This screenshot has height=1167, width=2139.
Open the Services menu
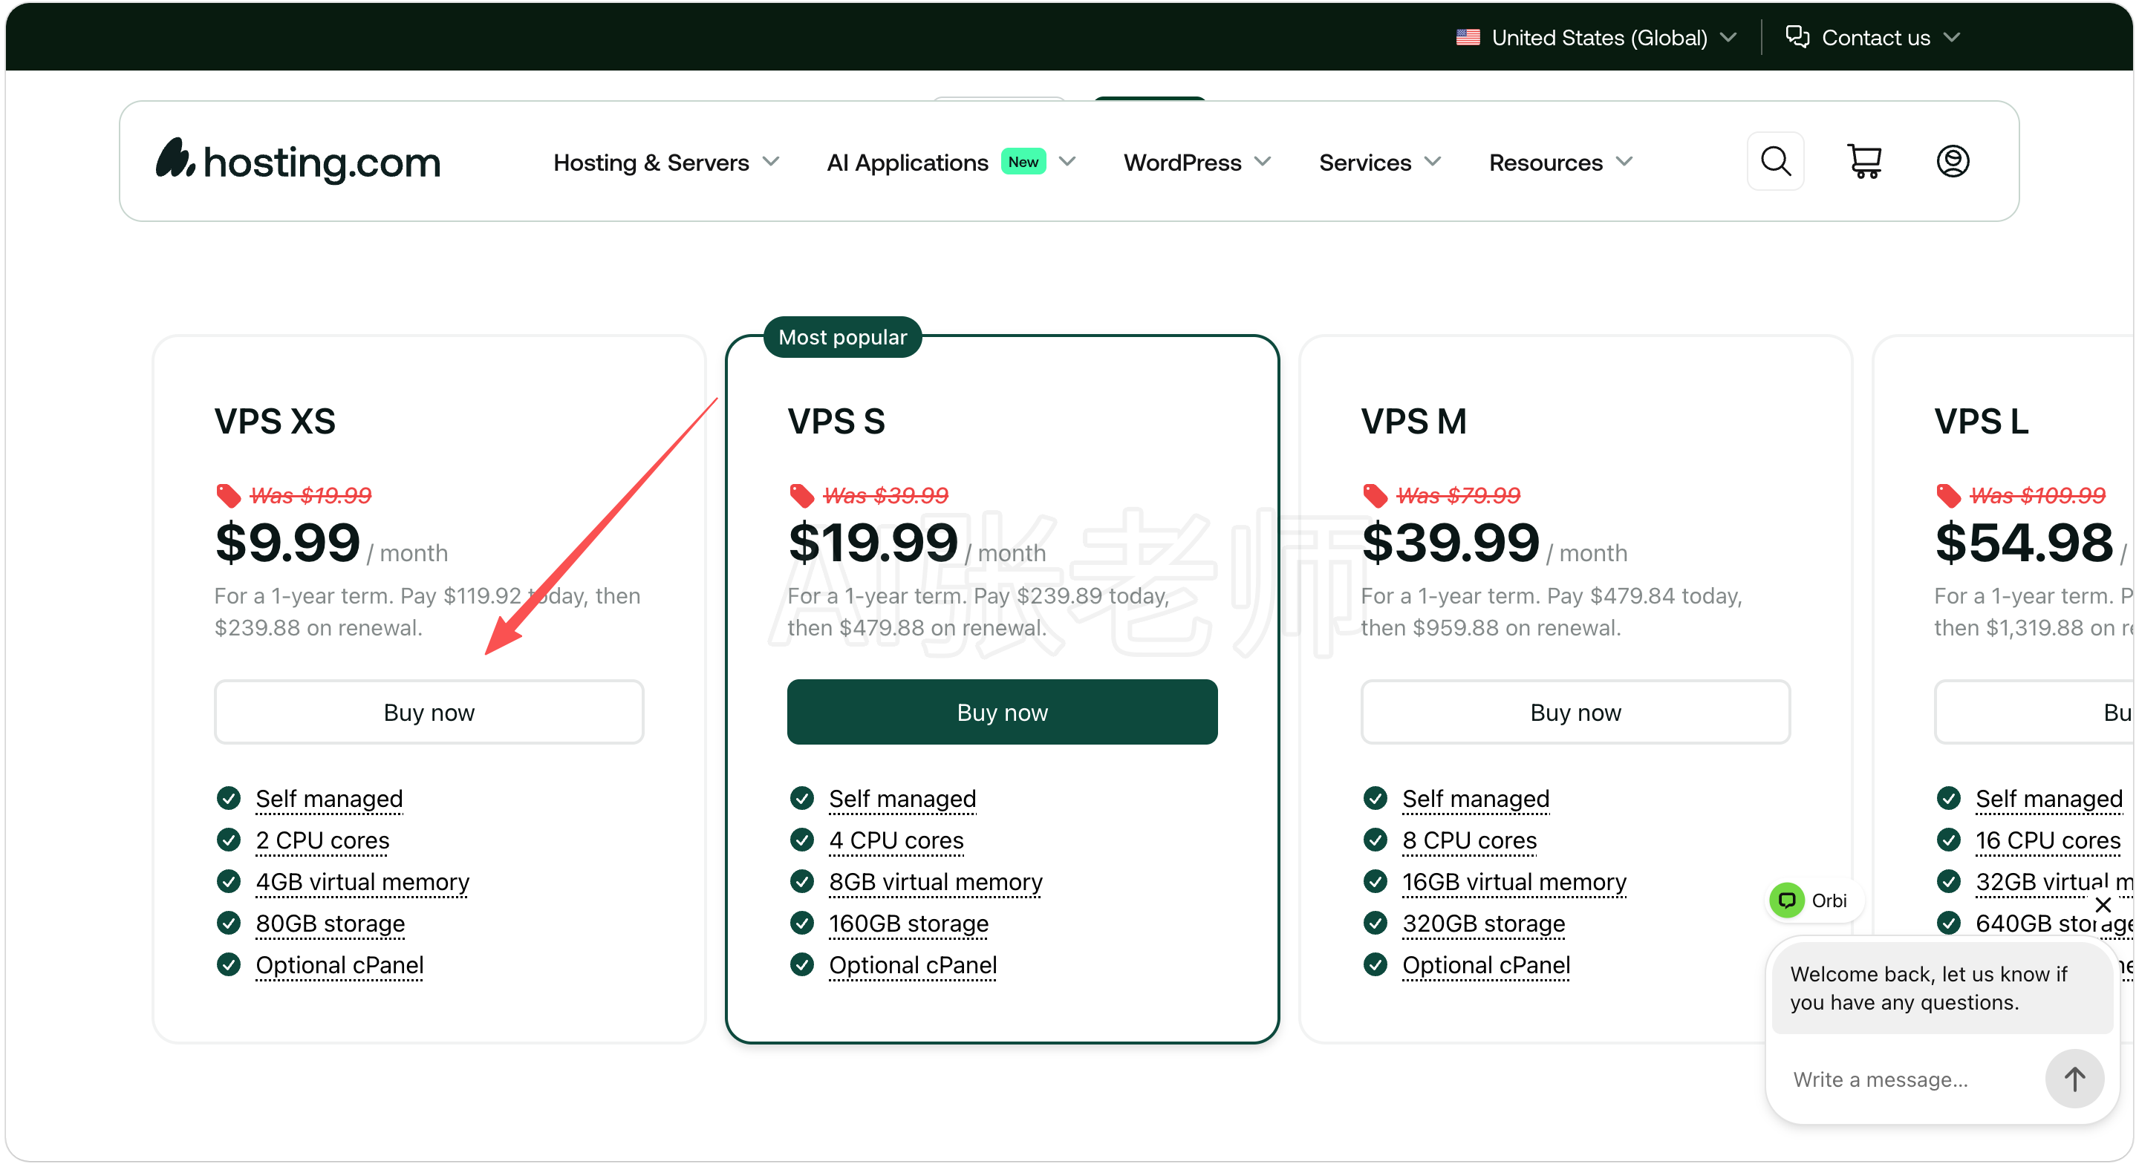(1365, 163)
